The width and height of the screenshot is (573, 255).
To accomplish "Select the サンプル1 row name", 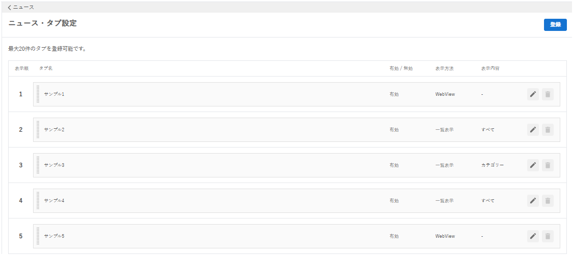I will click(x=54, y=94).
